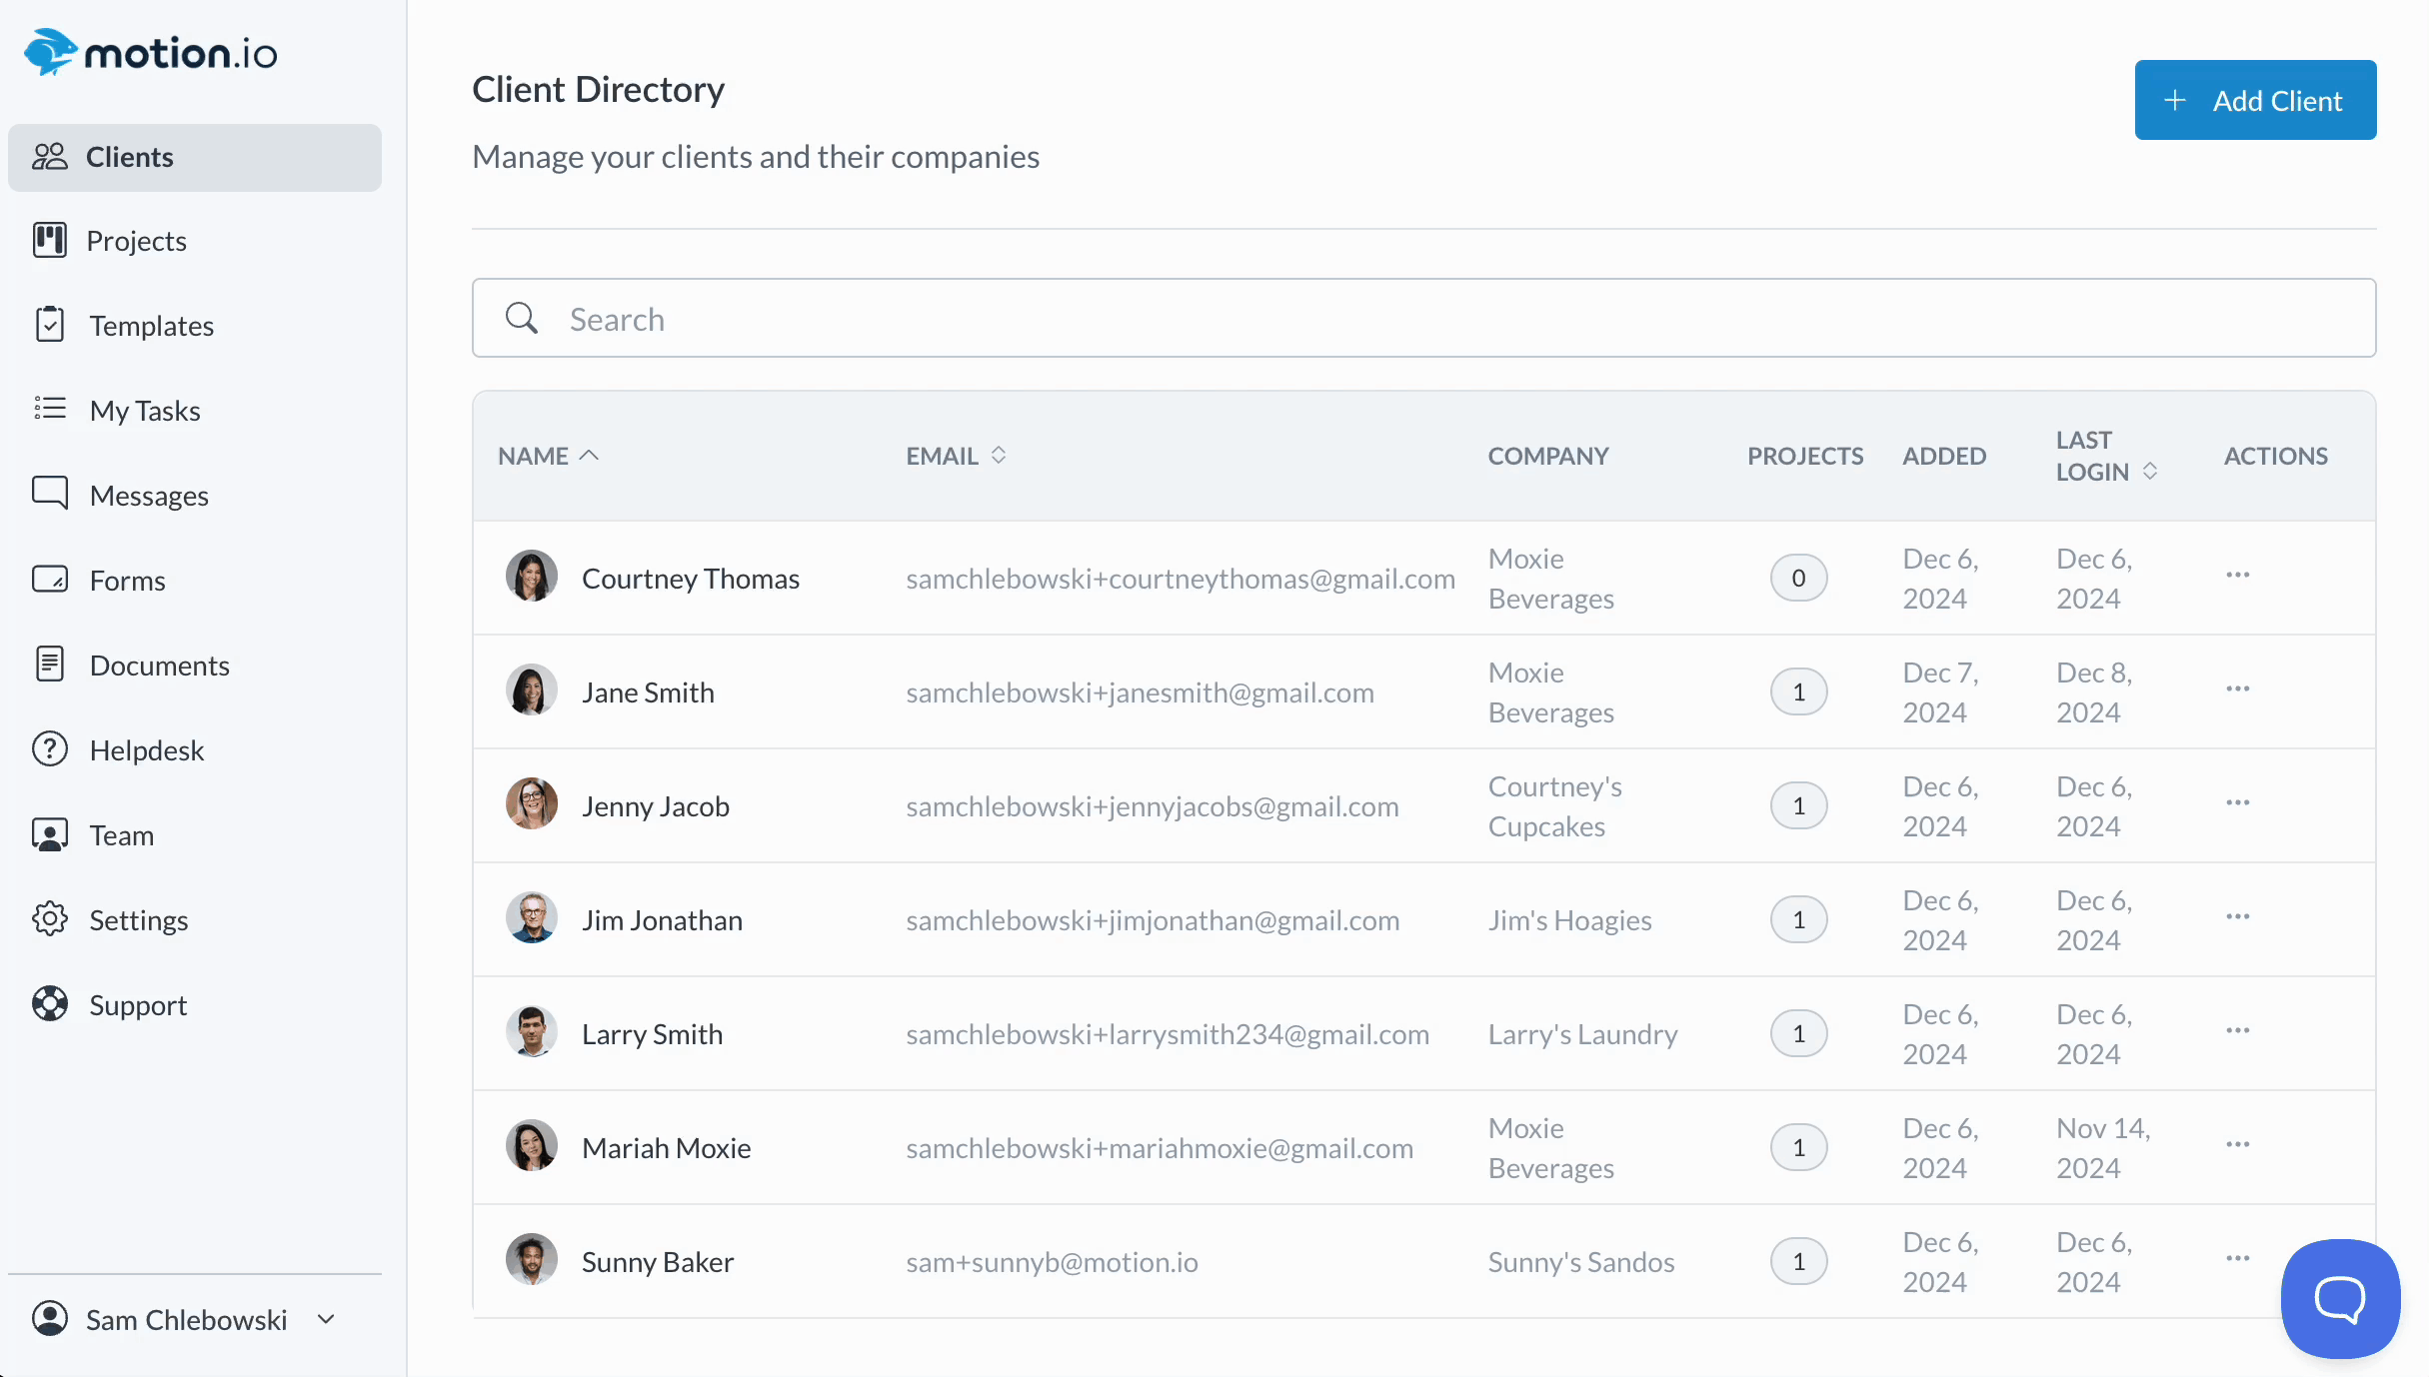Open the chat widget bubble

[2339, 1298]
